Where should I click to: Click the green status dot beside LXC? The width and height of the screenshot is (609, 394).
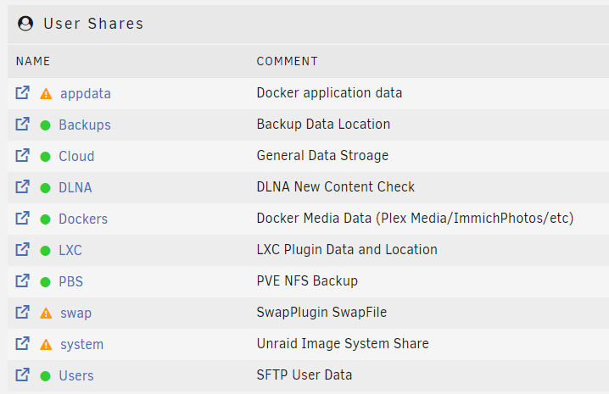[46, 251]
